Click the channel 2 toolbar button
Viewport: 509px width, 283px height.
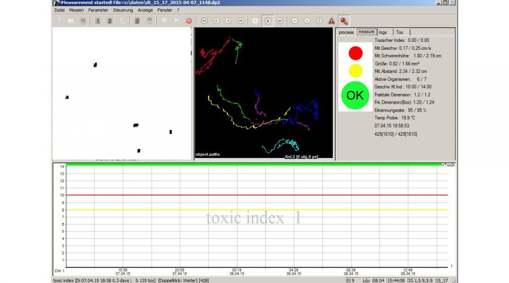110,21
